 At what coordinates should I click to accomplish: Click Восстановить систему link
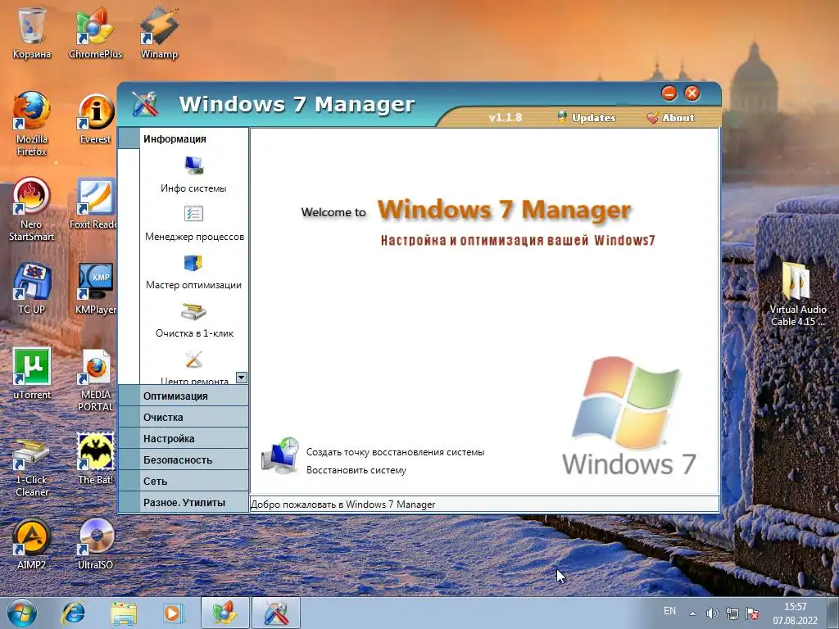point(356,470)
